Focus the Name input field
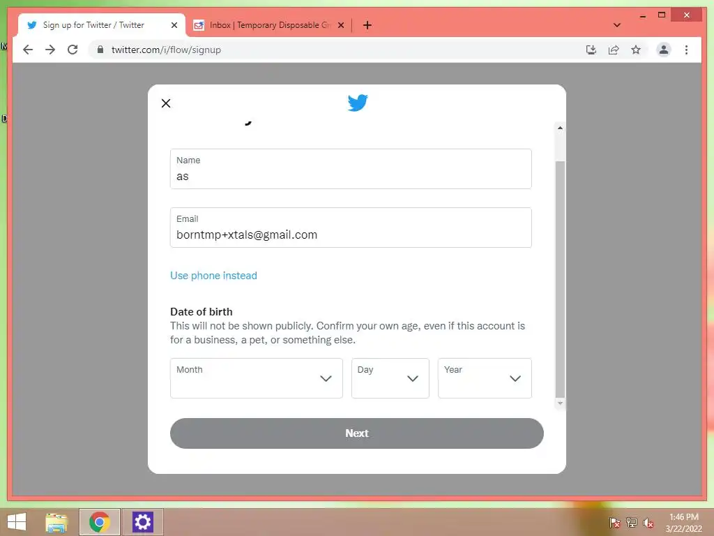This screenshot has height=536, width=714. tap(351, 169)
